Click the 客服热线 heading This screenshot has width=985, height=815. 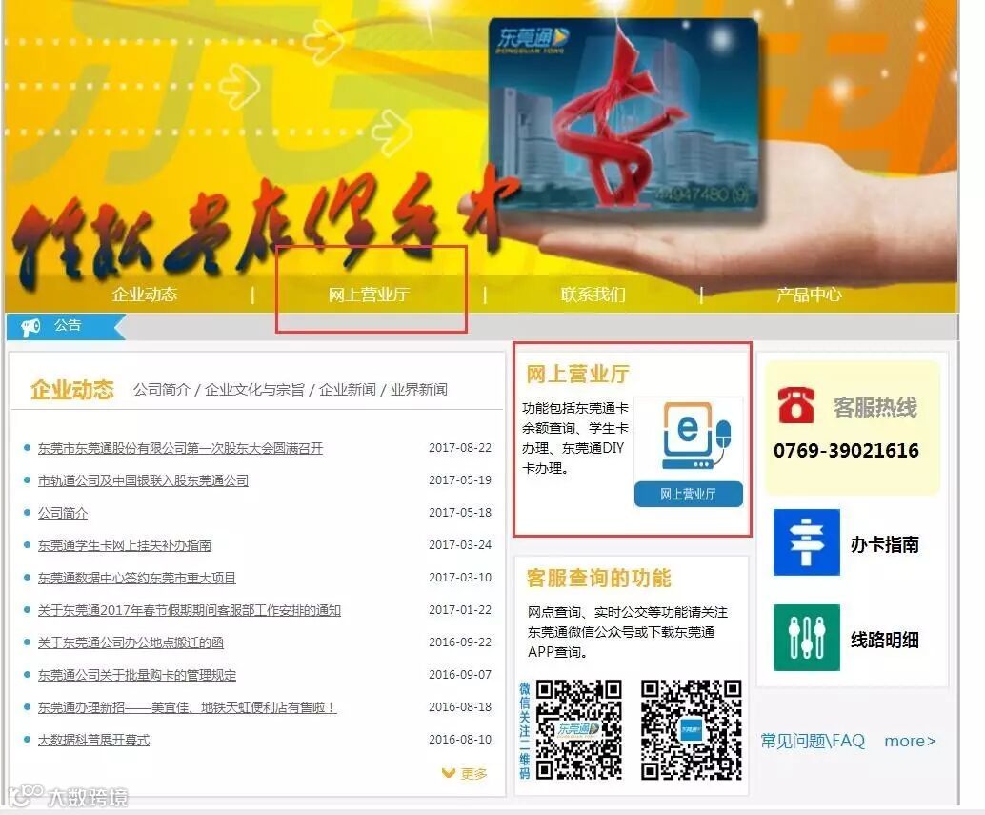coord(875,407)
